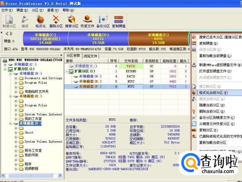This screenshot has width=242, height=182.
Task: Open the 查看 menu
Action: coord(53,10)
